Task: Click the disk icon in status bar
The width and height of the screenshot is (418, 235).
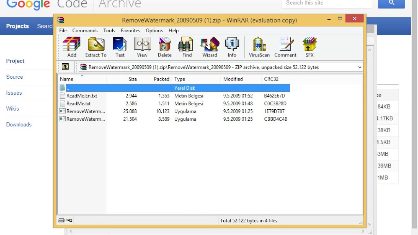Action: (61, 220)
